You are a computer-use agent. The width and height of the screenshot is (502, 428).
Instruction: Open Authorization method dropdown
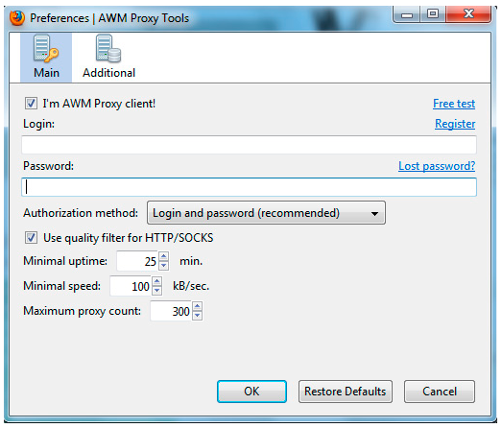click(x=266, y=213)
